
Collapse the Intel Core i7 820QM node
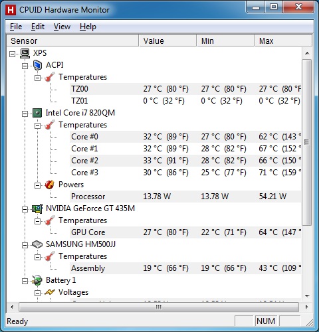pyautogui.click(x=25, y=114)
